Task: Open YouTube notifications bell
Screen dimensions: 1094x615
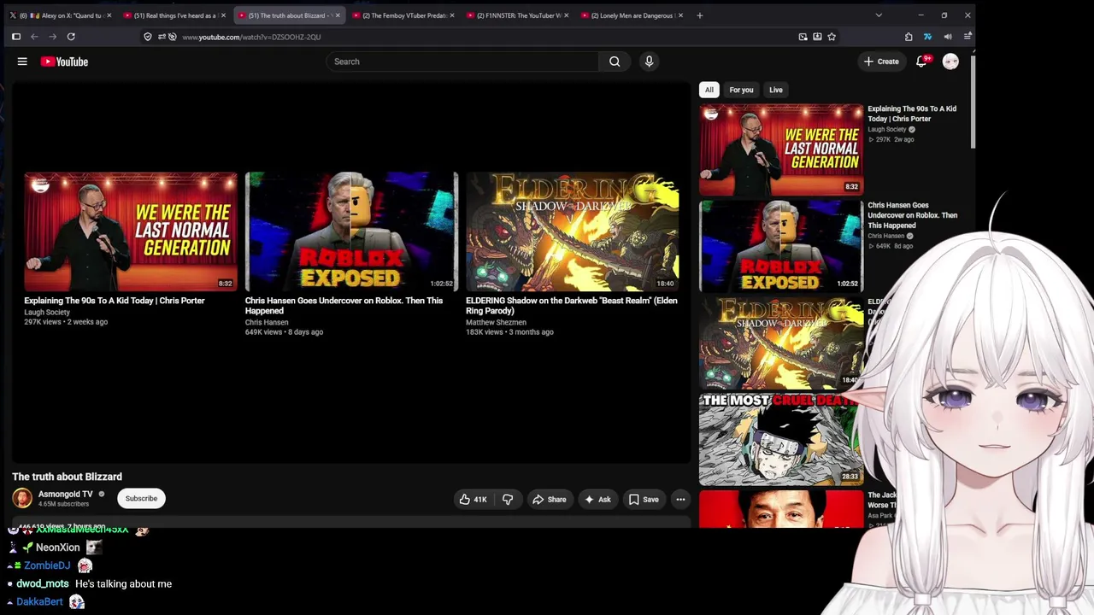Action: (921, 61)
